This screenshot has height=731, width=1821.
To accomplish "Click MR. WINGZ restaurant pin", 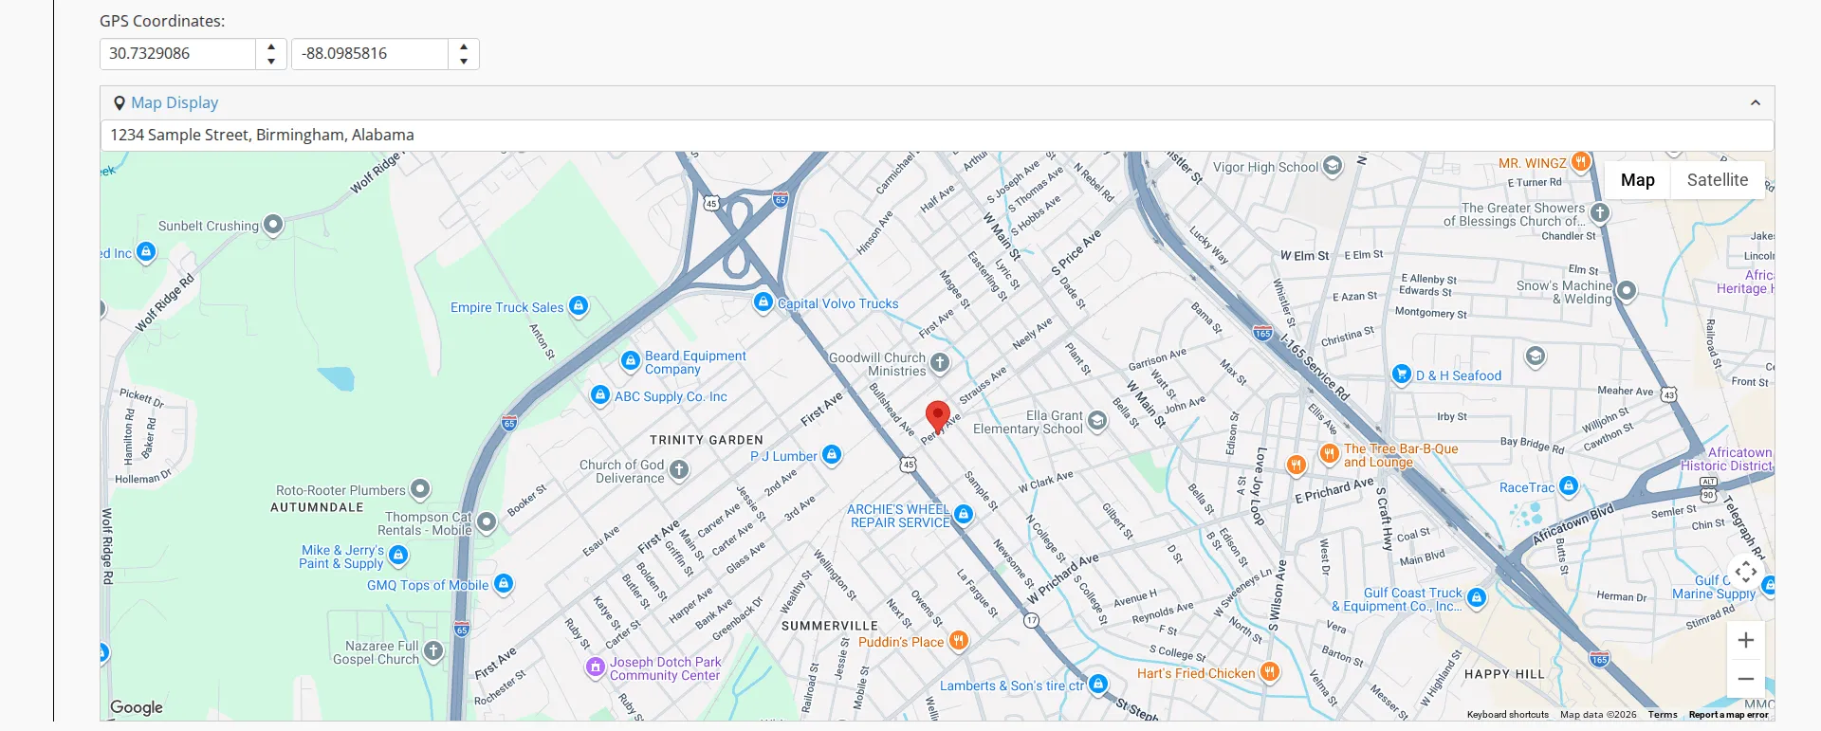I will click(x=1581, y=161).
